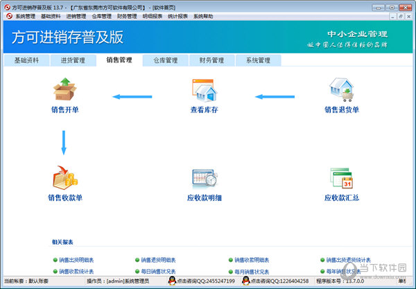The height and width of the screenshot is (289, 416).
Task: Switch to the 系统管理 tab
Action: coord(258,60)
